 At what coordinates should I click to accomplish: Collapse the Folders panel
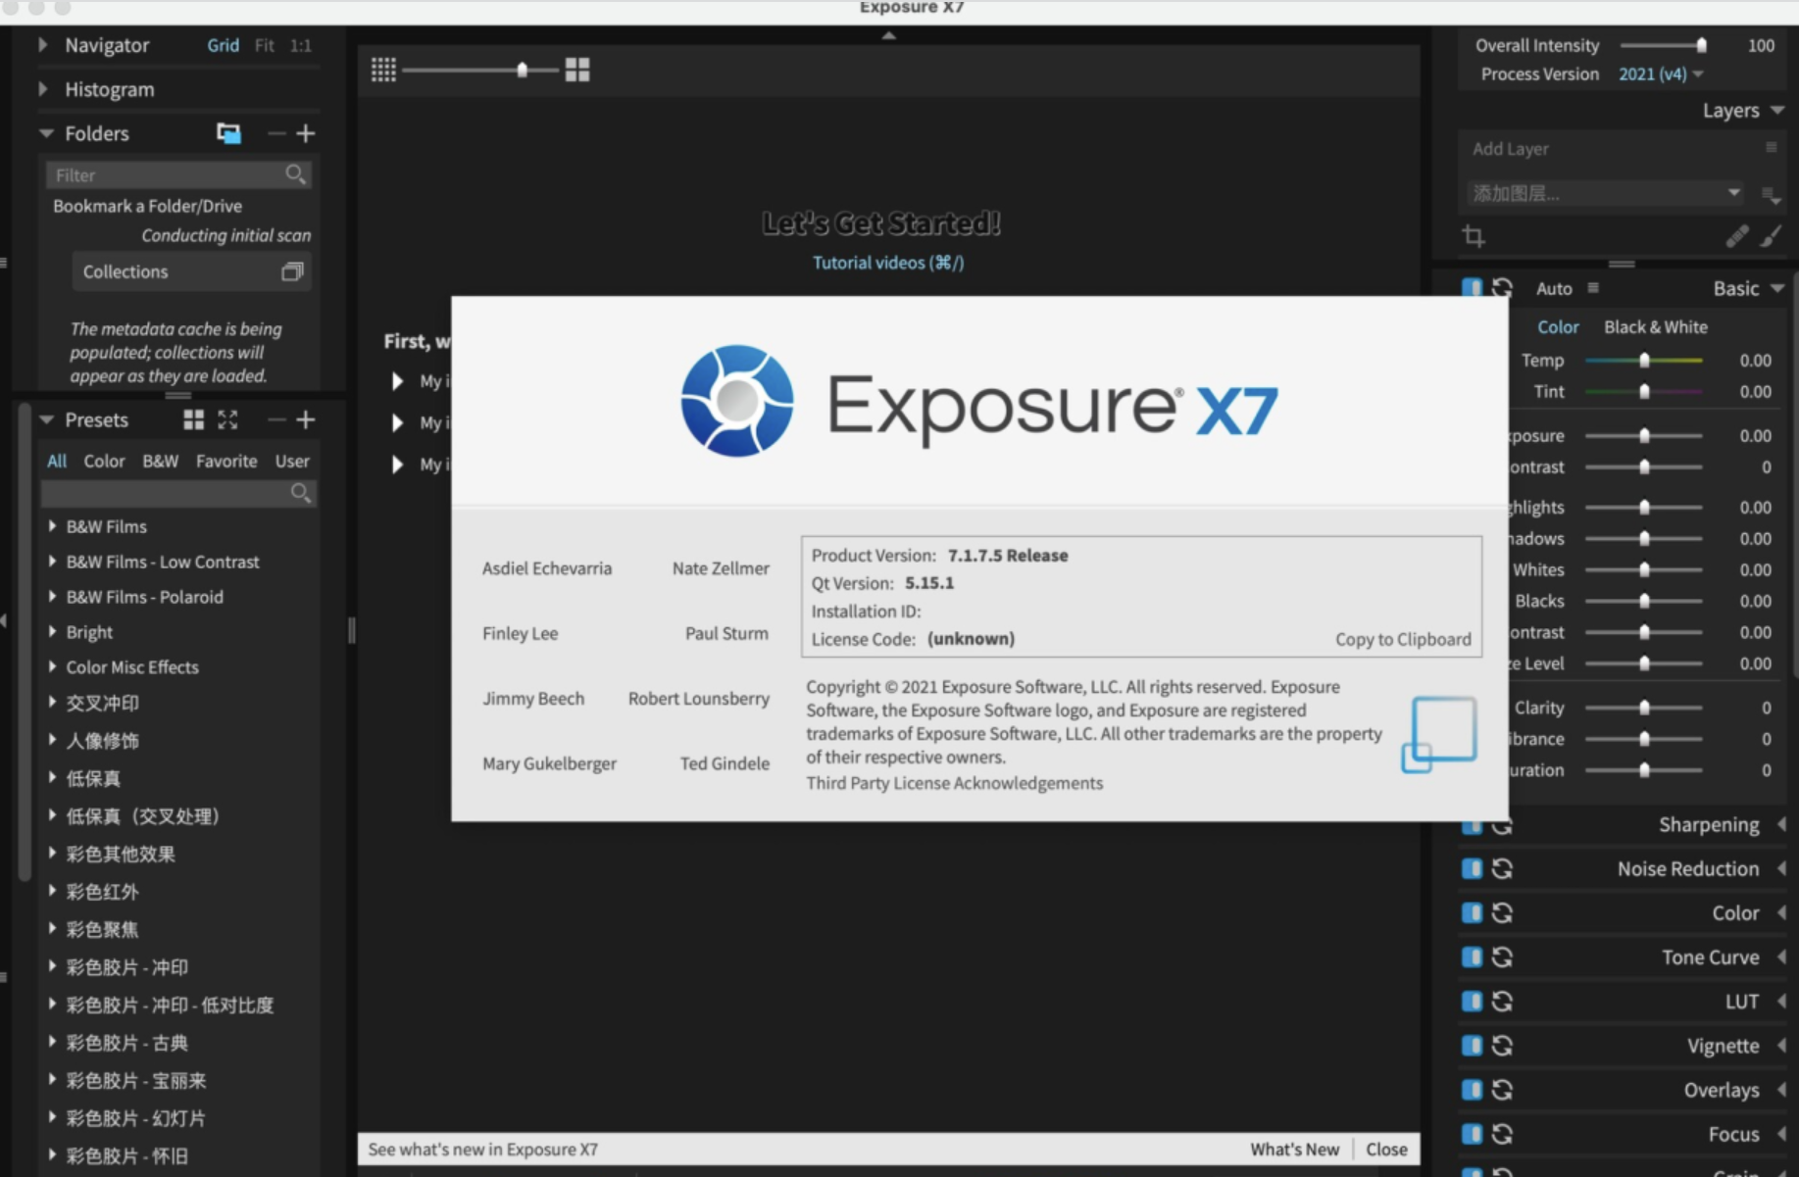(46, 133)
